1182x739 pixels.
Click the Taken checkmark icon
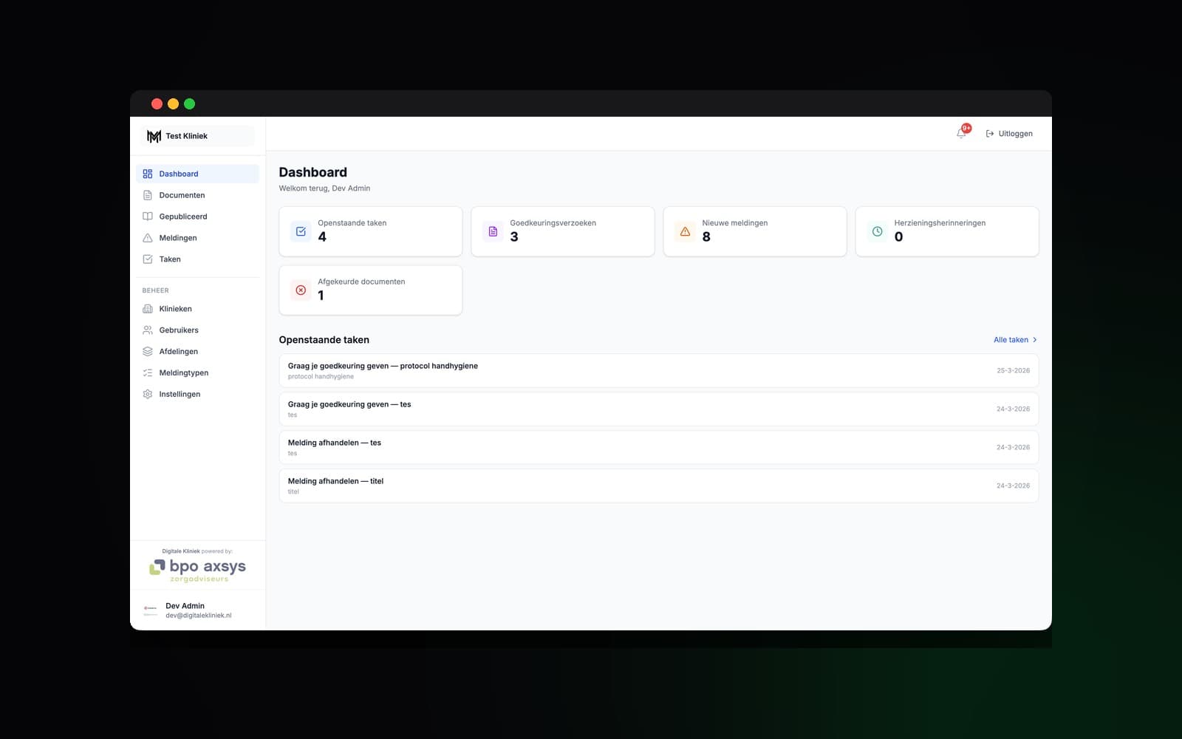148,259
